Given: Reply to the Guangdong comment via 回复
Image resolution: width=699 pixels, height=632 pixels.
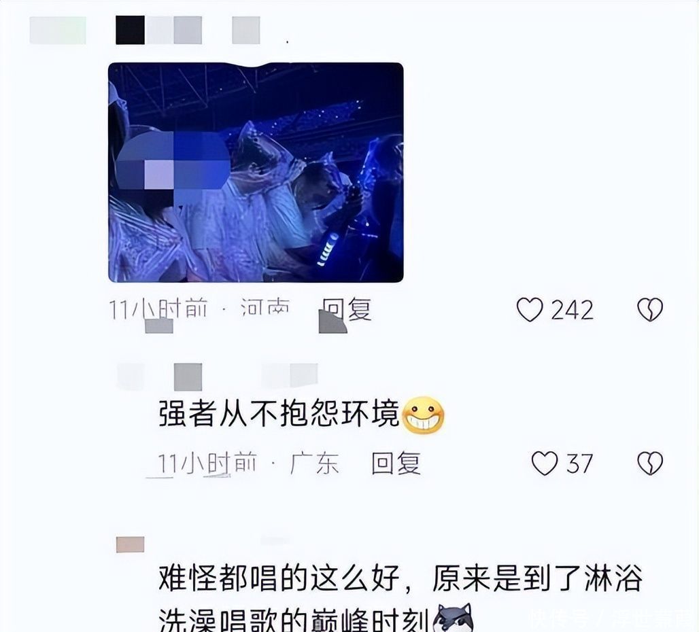Looking at the screenshot, I should point(396,463).
